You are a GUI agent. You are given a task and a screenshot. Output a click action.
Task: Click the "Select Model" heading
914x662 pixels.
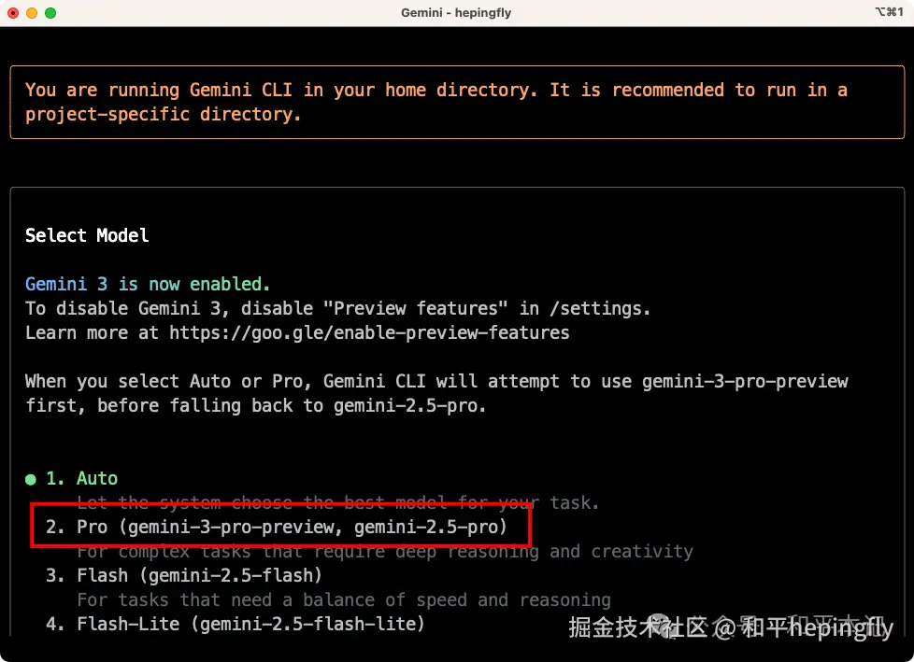[x=87, y=235]
